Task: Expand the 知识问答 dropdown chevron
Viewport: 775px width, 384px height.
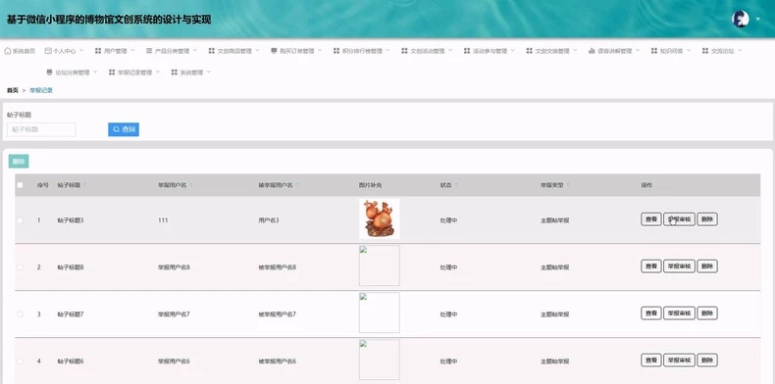Action: 689,51
